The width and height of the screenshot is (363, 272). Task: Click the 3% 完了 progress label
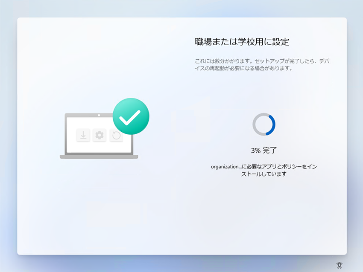click(264, 150)
